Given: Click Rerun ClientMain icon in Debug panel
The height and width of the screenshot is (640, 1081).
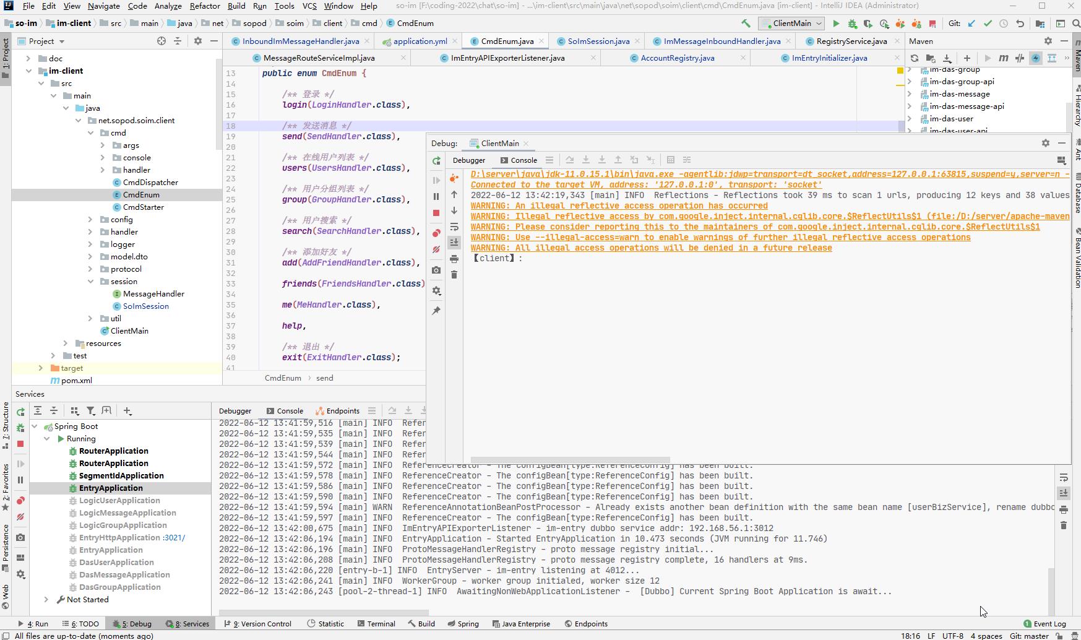Looking at the screenshot, I should click(436, 161).
